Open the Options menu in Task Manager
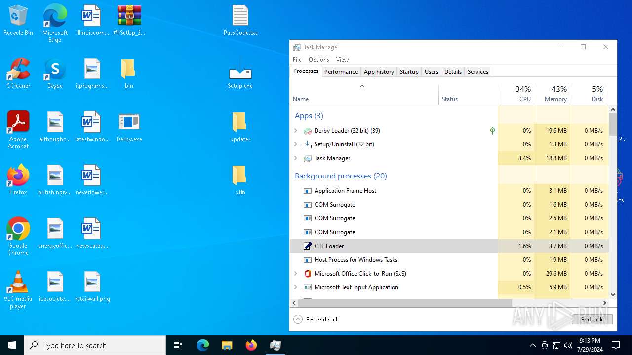632x355 pixels. click(x=319, y=60)
